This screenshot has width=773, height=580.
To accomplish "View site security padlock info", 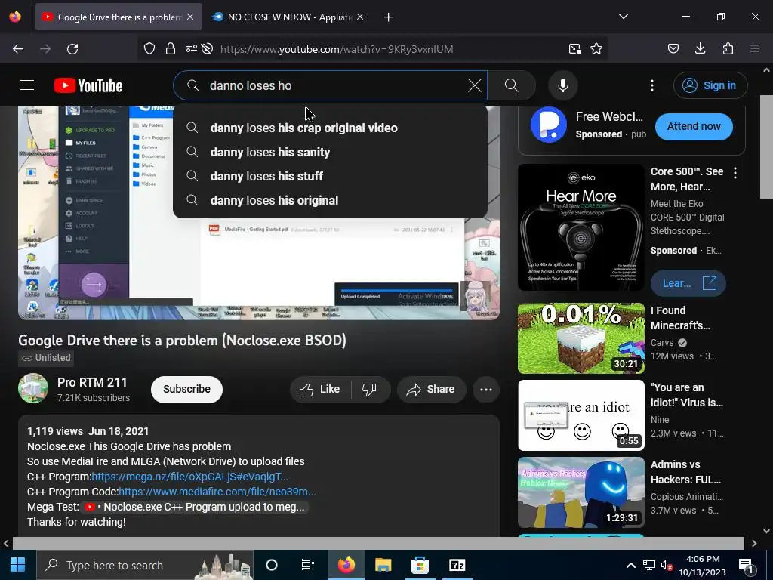I will pos(170,48).
